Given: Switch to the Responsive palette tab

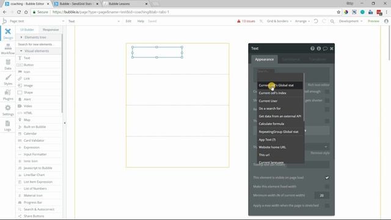Looking at the screenshot, I should click(51, 30).
